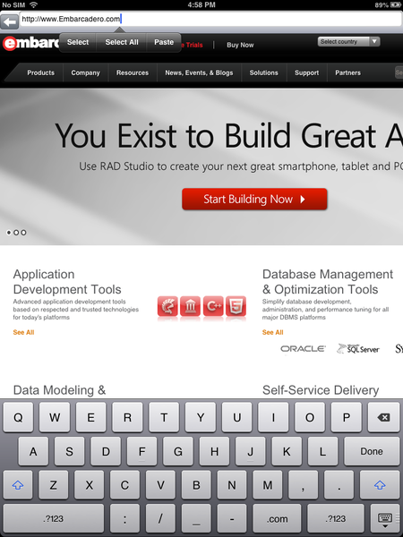403x537 pixels.
Task: Tap the left .?123 key
Action: click(x=54, y=519)
